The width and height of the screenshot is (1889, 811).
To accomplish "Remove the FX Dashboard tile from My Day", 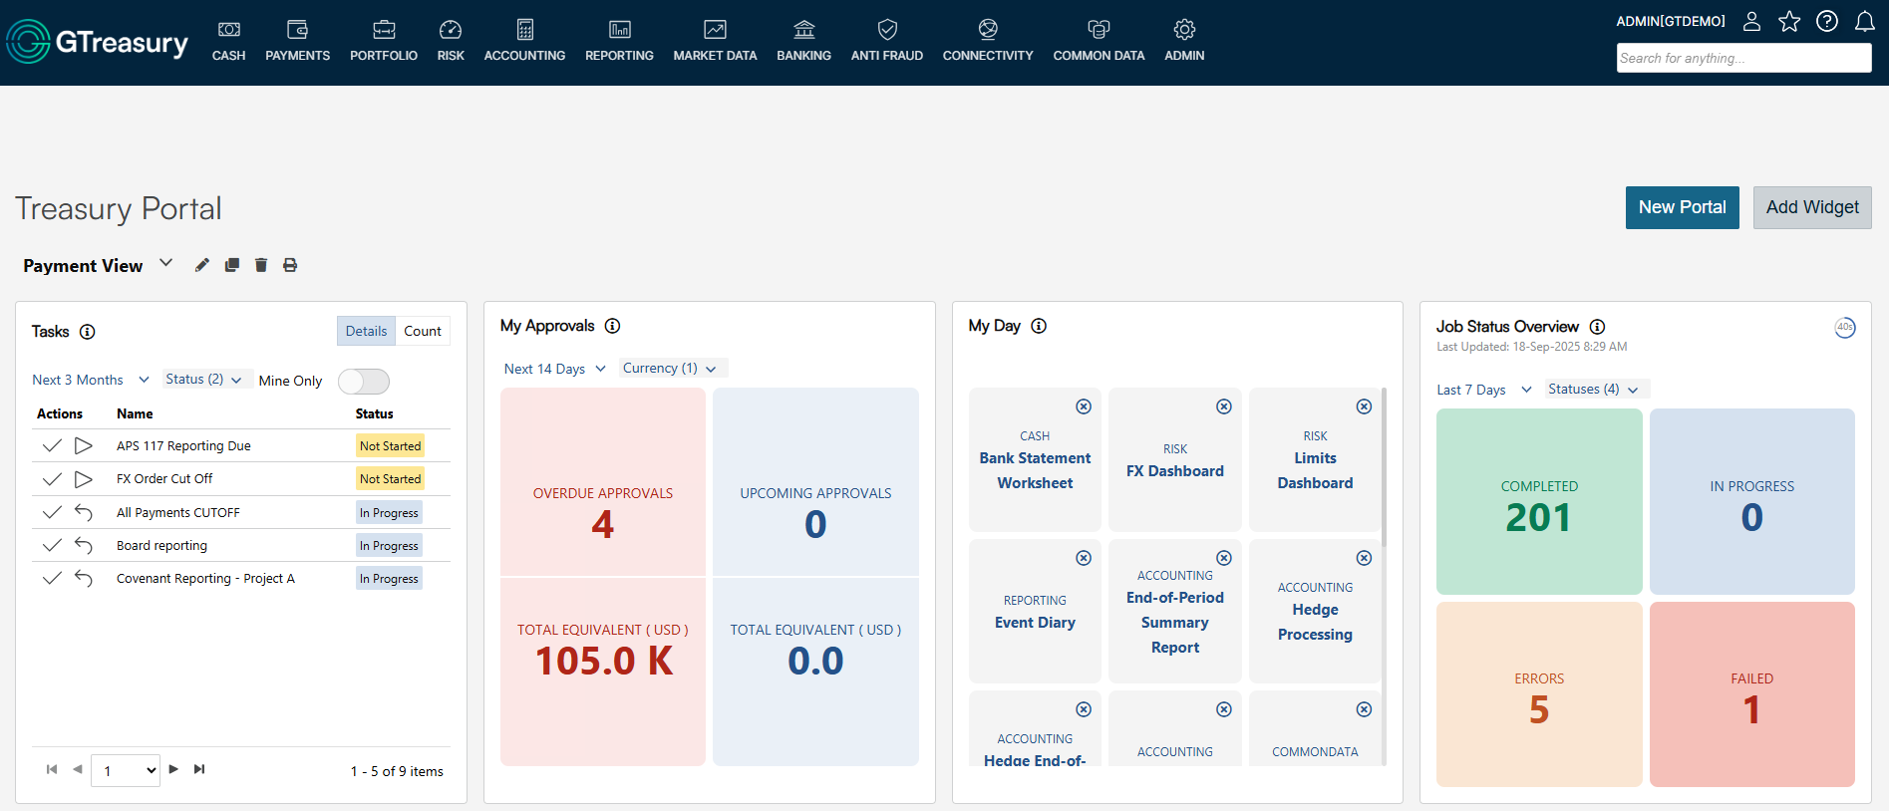I will tap(1224, 406).
